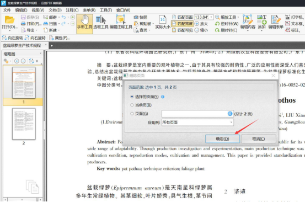Click the info icon beside 选择的页面
Viewport: 305px width, 202px height.
163,97
